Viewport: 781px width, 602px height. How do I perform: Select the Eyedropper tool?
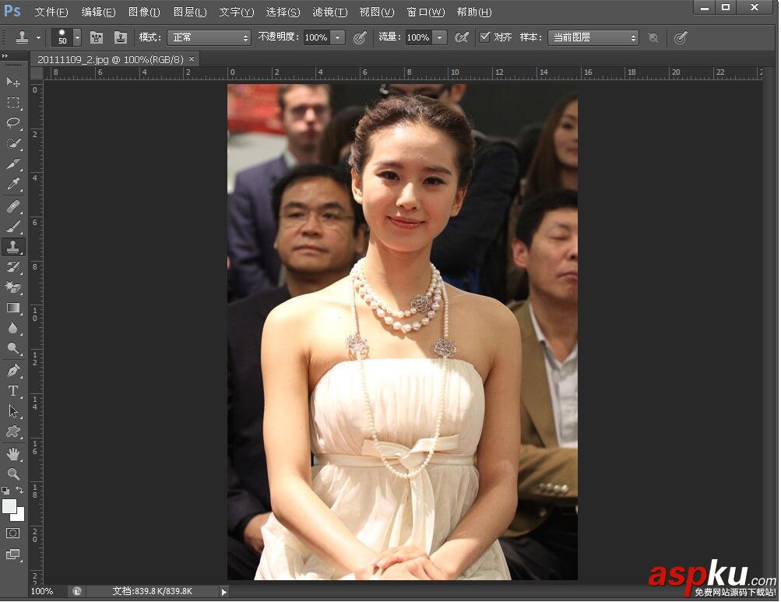[x=12, y=185]
